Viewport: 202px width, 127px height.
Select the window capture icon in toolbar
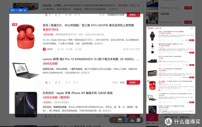pyautogui.click(x=120, y=120)
